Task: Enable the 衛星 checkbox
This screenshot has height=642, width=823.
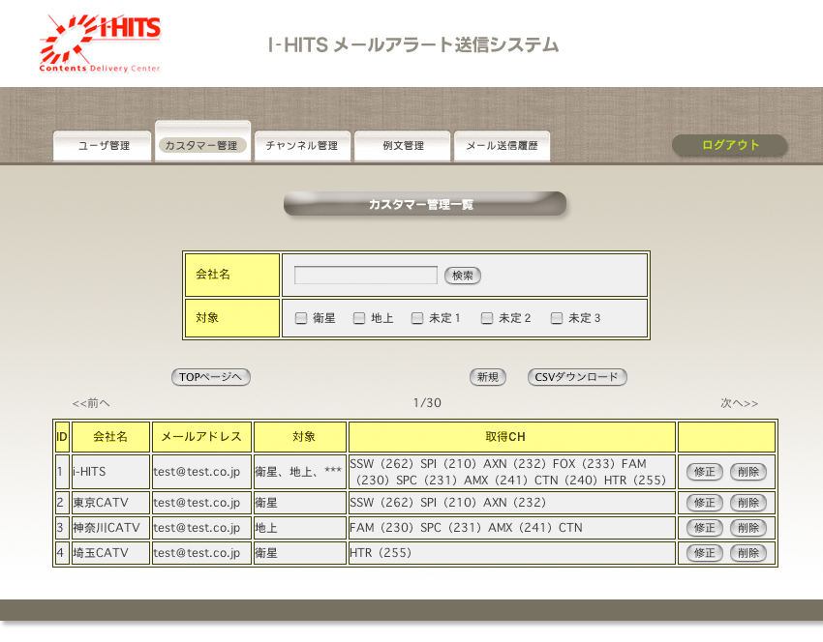Action: [301, 318]
